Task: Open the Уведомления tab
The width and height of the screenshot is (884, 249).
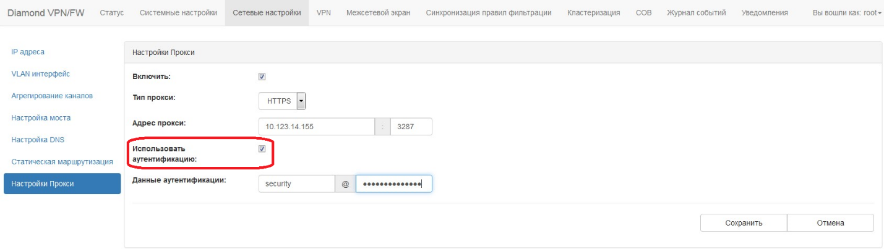Action: click(x=765, y=13)
